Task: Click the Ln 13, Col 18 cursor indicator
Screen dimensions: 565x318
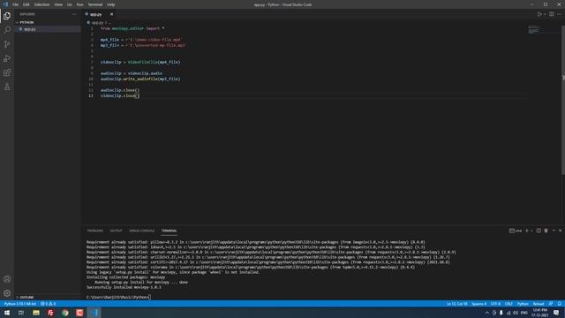Action: pyautogui.click(x=457, y=304)
